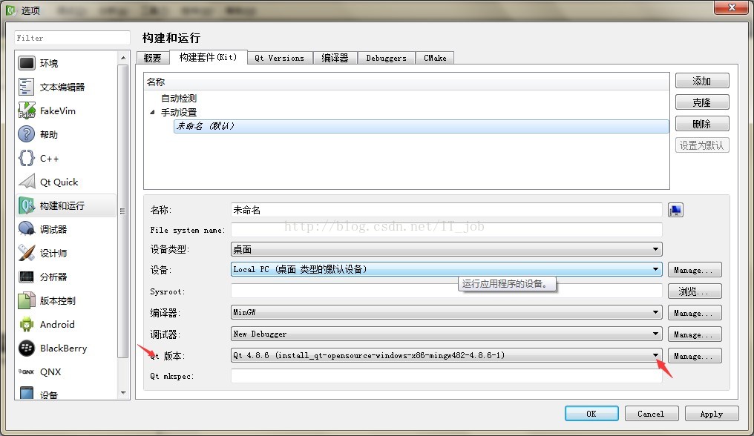Select the 构建和运行 icon

[27, 205]
